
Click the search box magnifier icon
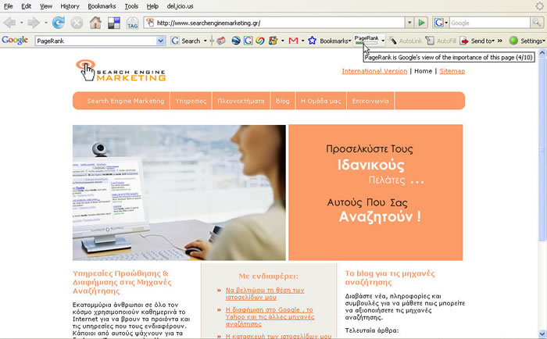point(536,23)
